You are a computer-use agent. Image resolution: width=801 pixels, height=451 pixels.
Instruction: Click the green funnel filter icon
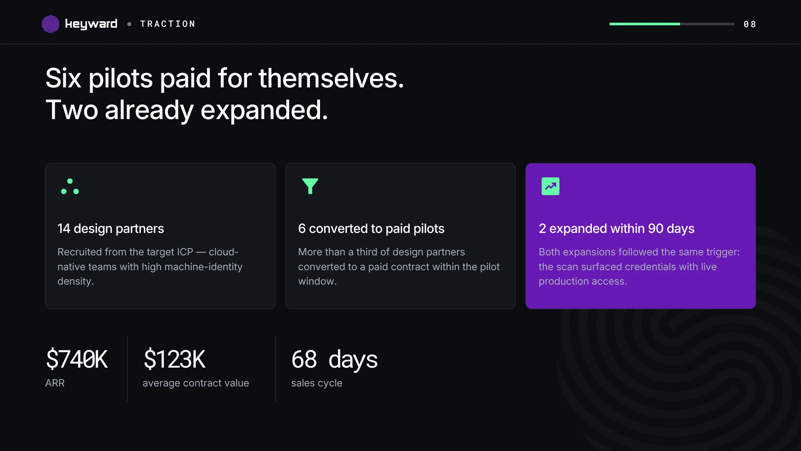pos(310,186)
